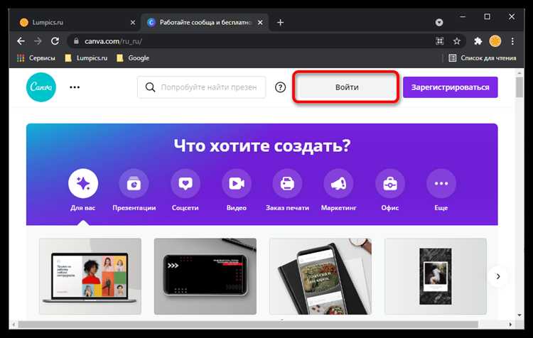
Task: Open the Видео category icon
Action: (x=236, y=184)
